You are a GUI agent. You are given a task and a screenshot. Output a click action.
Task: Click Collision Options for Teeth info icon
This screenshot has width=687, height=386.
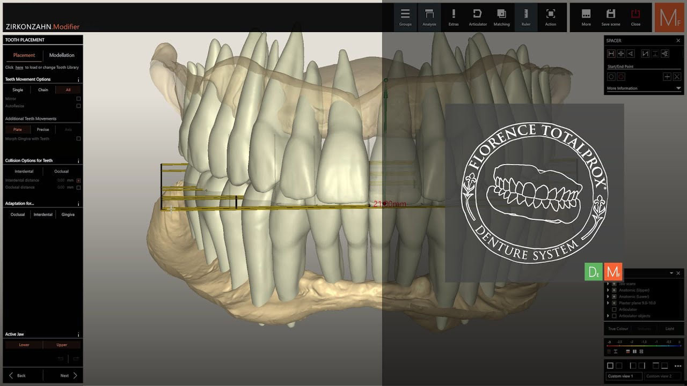tap(78, 161)
